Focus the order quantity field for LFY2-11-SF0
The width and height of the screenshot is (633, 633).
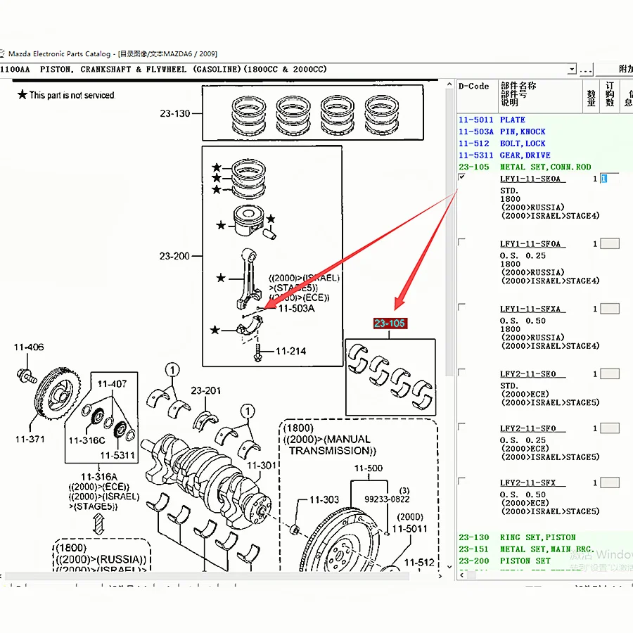tap(610, 428)
